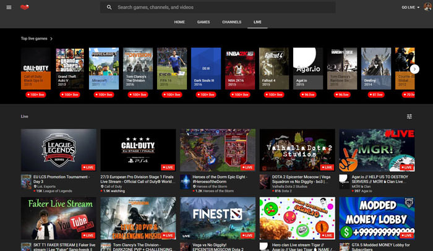Click the search magnifier icon
This screenshot has width=433, height=251.
(109, 7)
